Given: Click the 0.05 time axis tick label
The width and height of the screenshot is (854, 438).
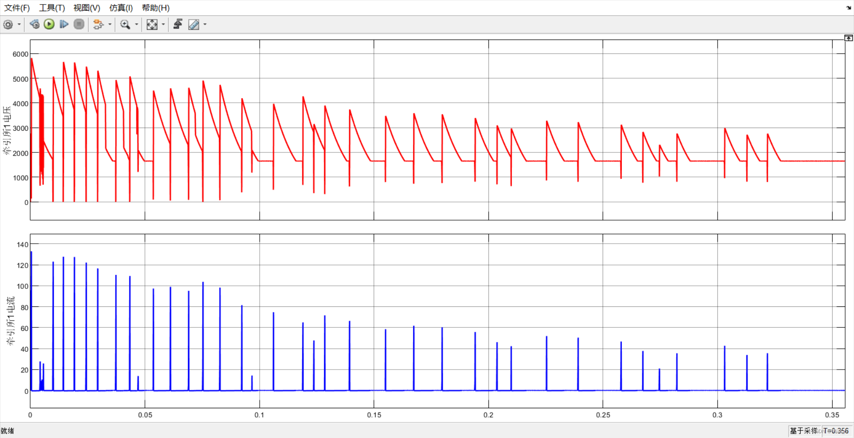Looking at the screenshot, I should point(145,415).
